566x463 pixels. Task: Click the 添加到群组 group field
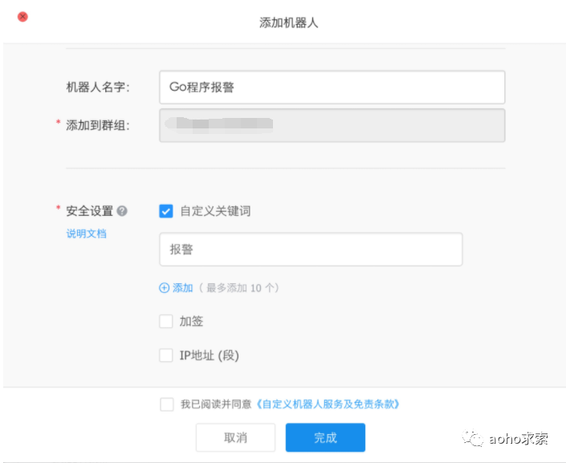(x=332, y=125)
